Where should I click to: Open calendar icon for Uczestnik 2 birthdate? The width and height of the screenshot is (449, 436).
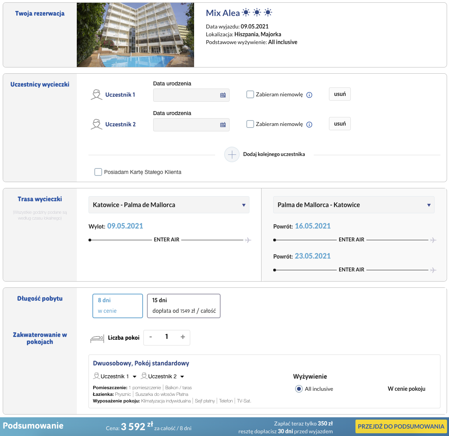pos(223,125)
